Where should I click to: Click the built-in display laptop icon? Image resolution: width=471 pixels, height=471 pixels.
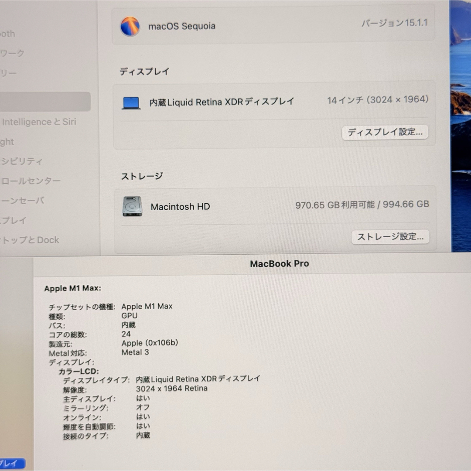pyautogui.click(x=131, y=103)
